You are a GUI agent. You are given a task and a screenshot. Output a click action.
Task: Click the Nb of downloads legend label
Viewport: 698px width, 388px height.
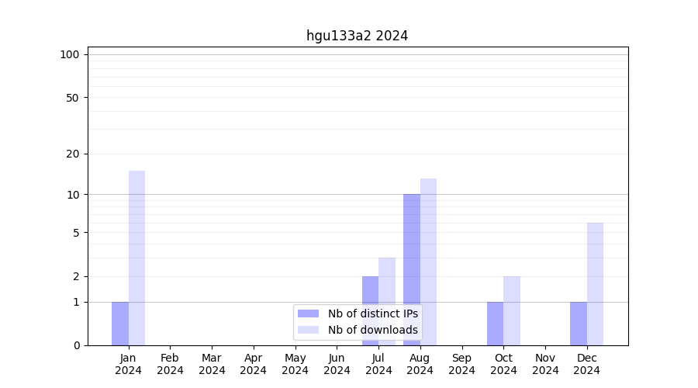click(372, 330)
